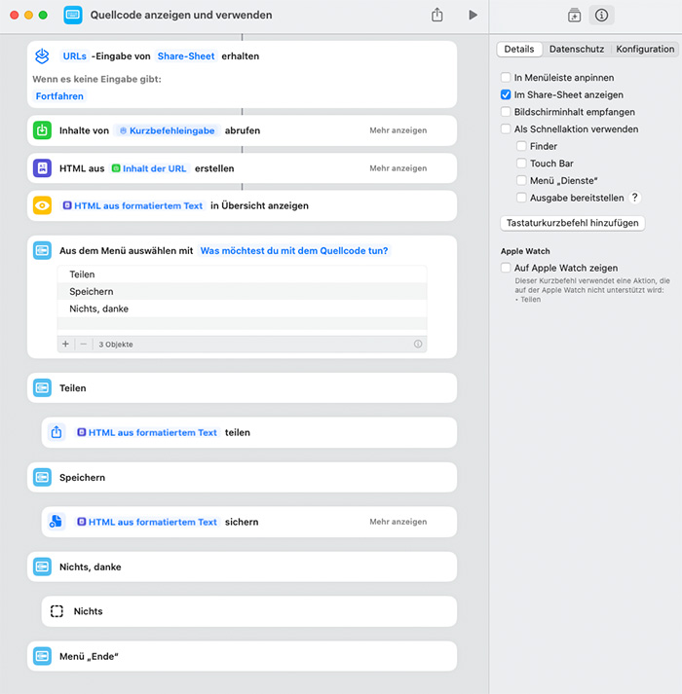Select the shortcut details info icon

tap(601, 16)
